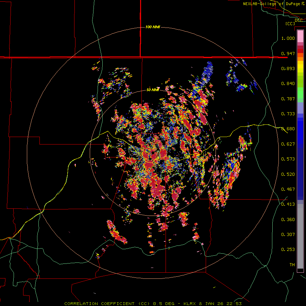Click the 50 NMI range ring label
Image resolution: width=306 pixels, height=306 pixels.
point(153,90)
